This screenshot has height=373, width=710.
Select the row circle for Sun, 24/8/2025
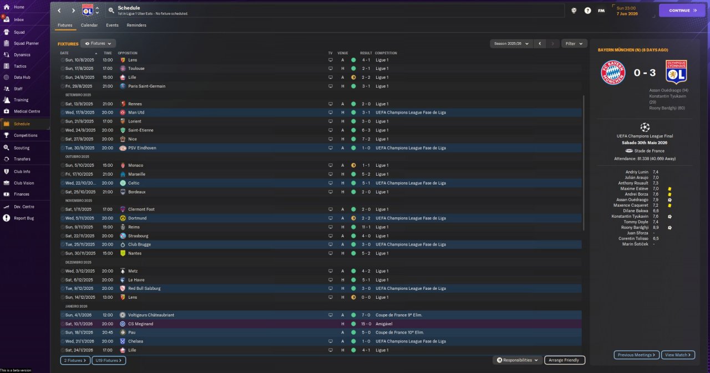pyautogui.click(x=63, y=78)
